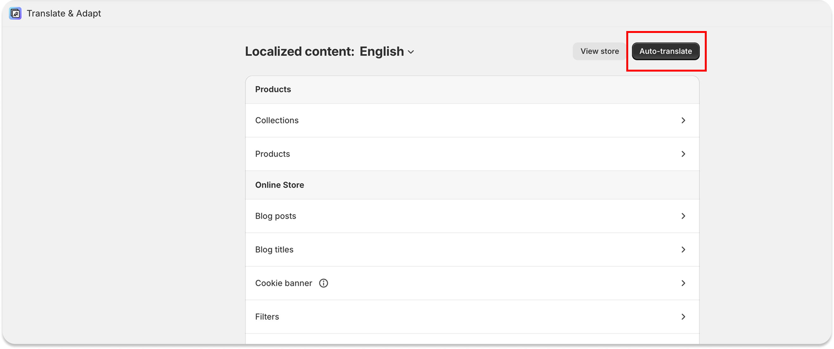Screen dimensions: 834x349
Task: Select the Blog titles entry
Action: (x=274, y=250)
